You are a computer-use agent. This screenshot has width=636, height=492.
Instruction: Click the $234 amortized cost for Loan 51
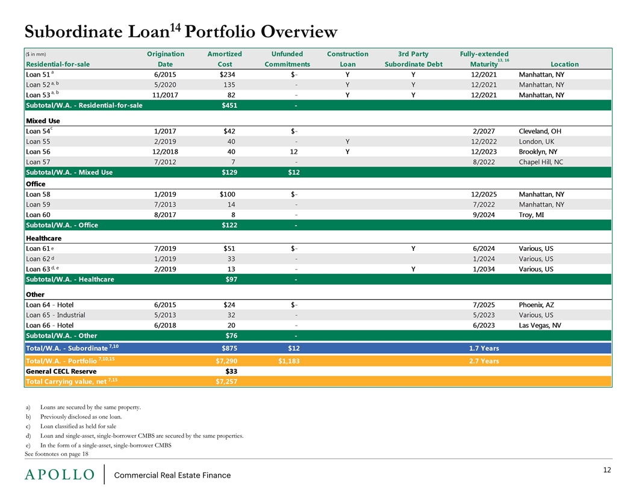pyautogui.click(x=227, y=74)
